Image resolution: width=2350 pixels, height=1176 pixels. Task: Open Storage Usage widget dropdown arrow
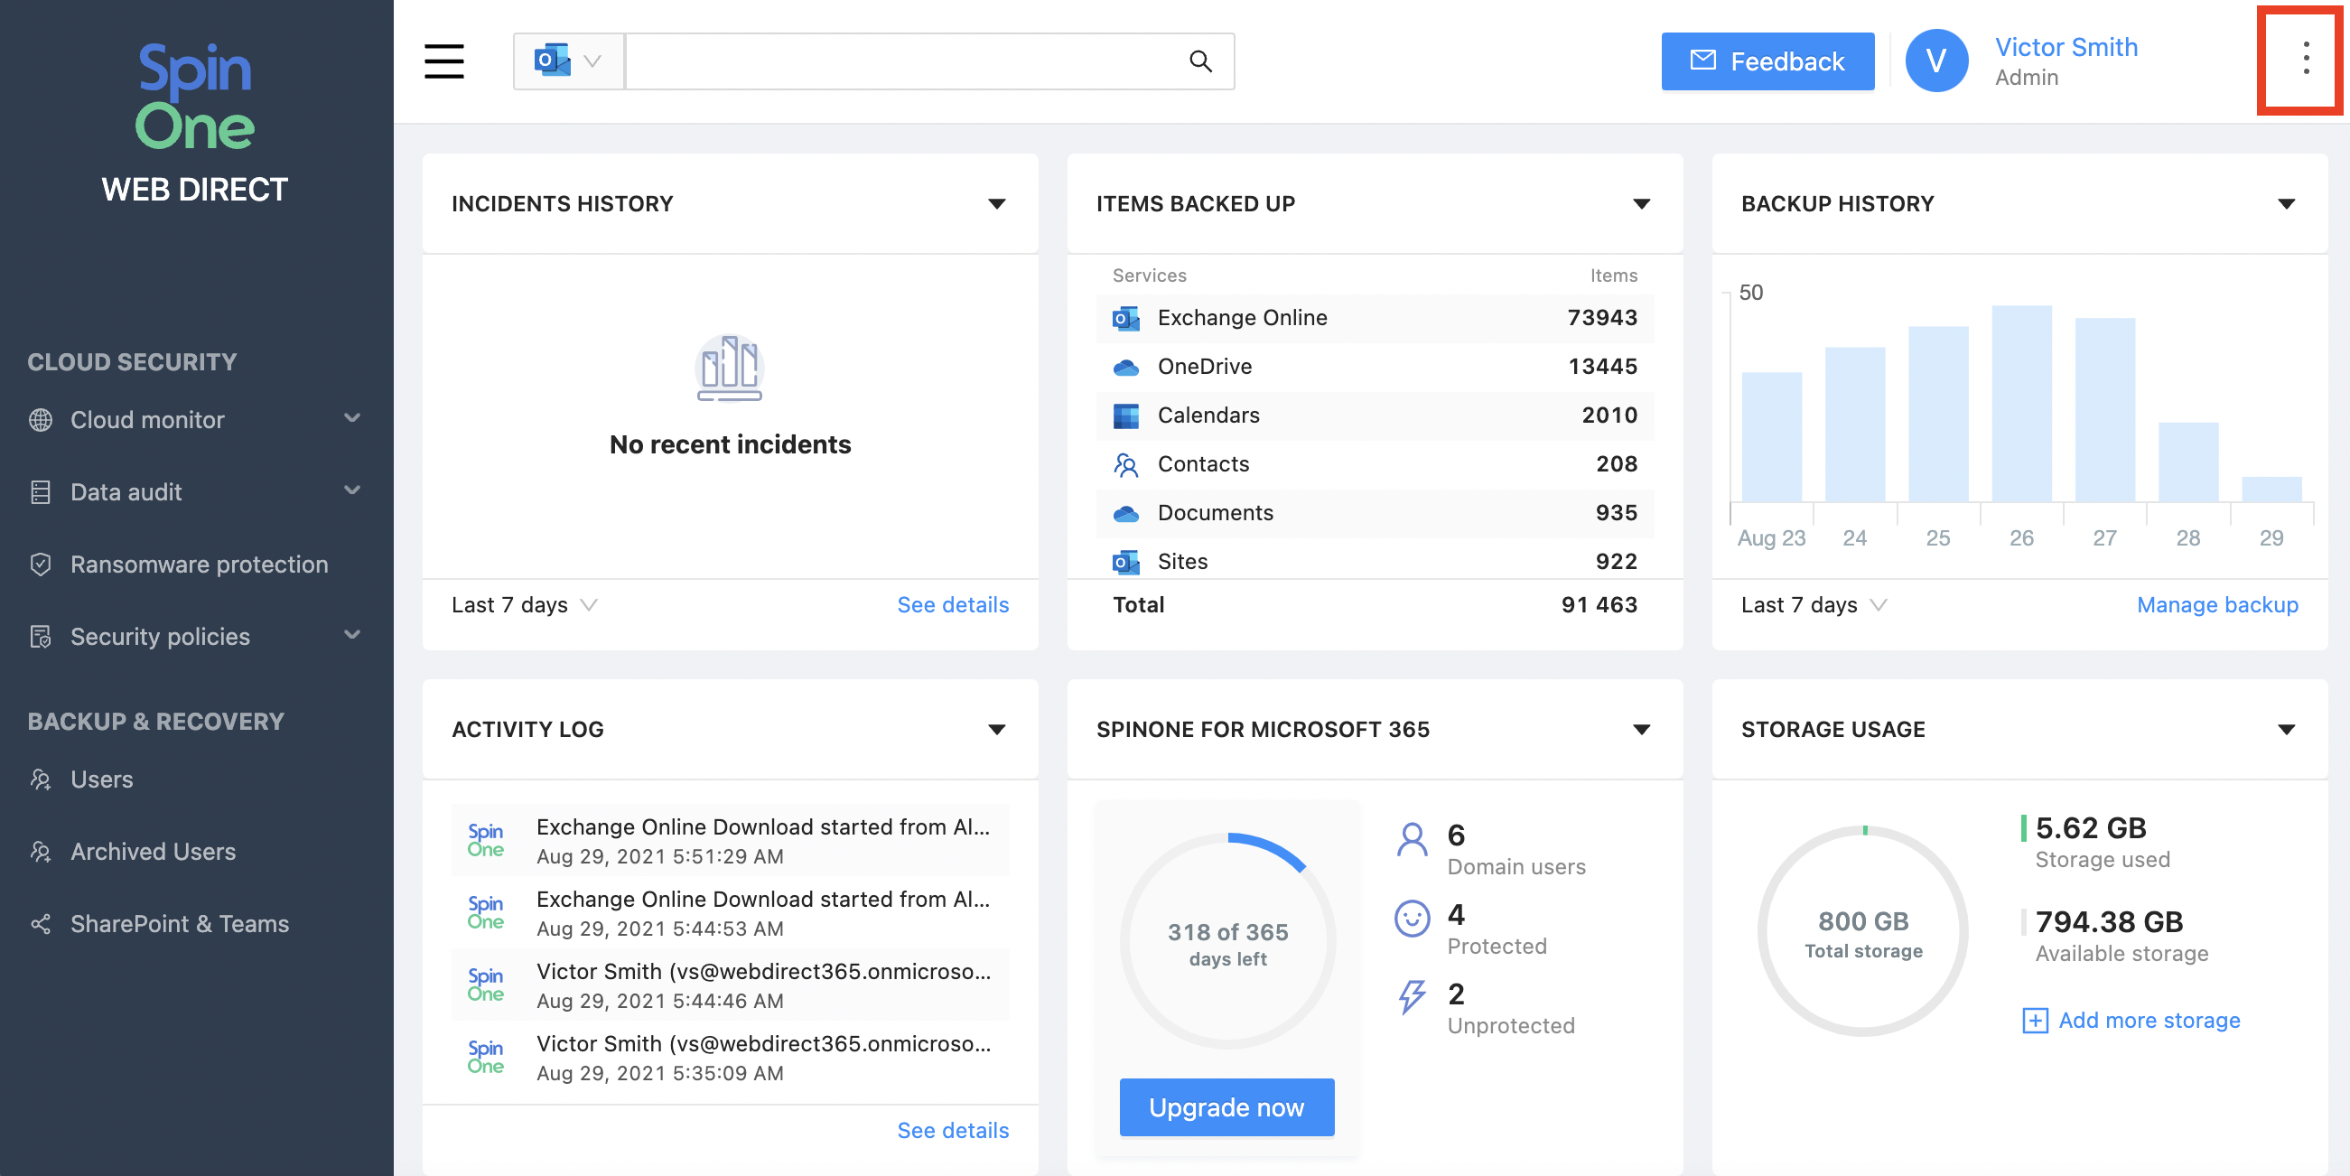[x=2285, y=729]
